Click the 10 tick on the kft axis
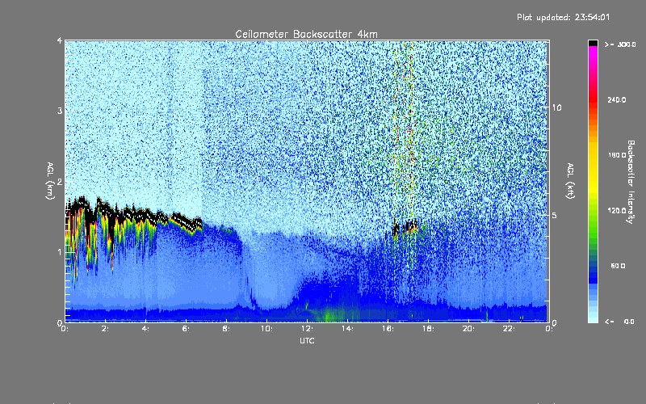 click(556, 107)
